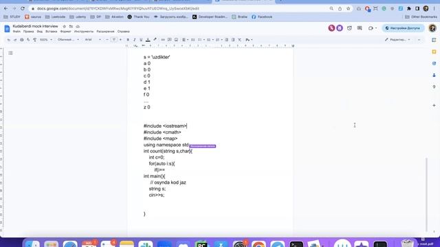The width and height of the screenshot is (440, 247).
Task: Open the paragraph style dropdown
Action: coord(68,40)
